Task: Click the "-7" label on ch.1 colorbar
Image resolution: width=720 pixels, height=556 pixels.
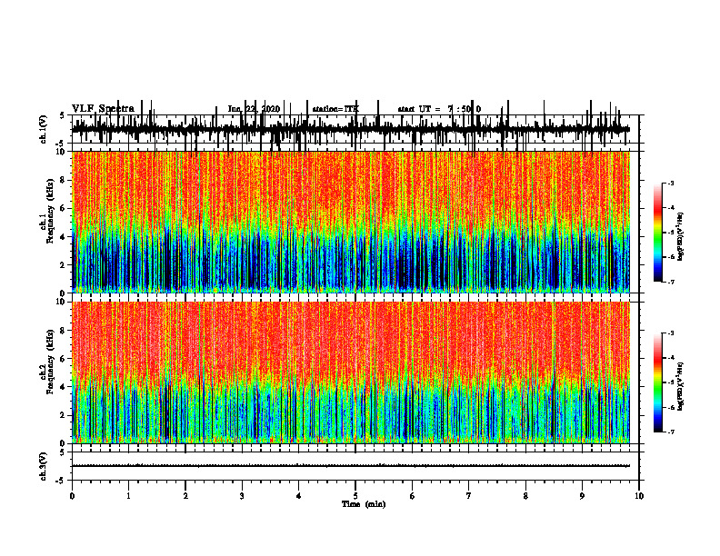Action: click(671, 282)
